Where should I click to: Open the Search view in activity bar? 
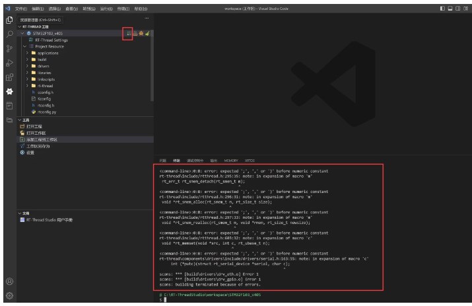9,34
